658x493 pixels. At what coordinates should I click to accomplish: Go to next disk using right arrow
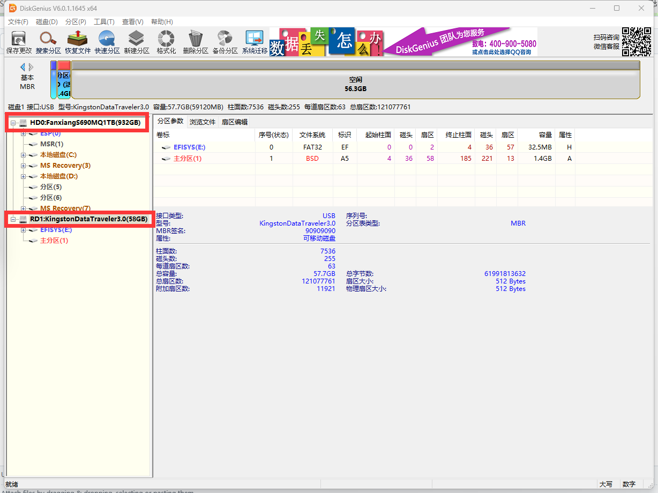31,67
